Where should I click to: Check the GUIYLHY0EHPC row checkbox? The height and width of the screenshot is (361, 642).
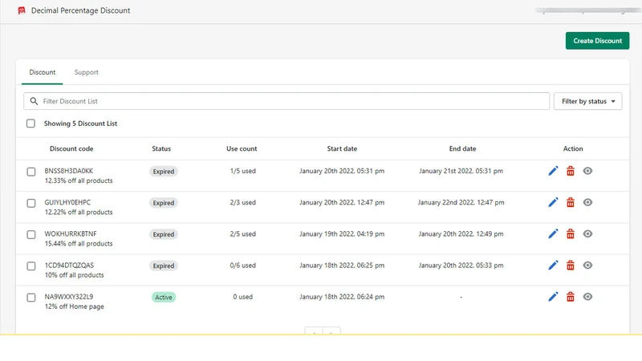[31, 204]
